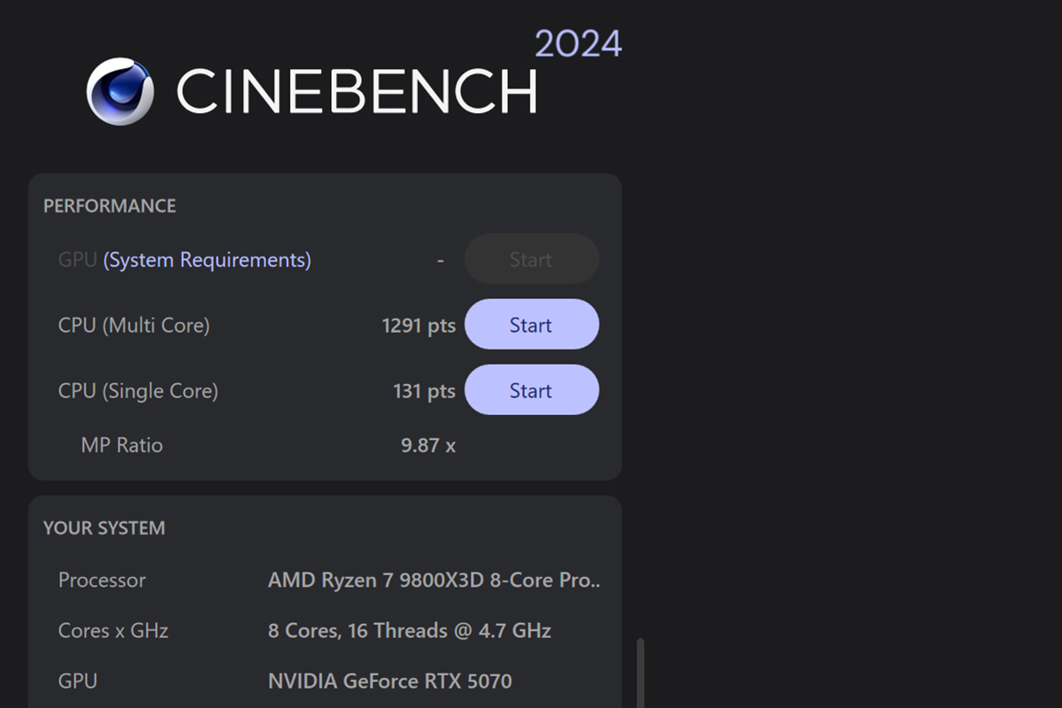Screen dimensions: 1062x708
Task: Click the Cinebench sphere logo icon
Action: pos(120,91)
